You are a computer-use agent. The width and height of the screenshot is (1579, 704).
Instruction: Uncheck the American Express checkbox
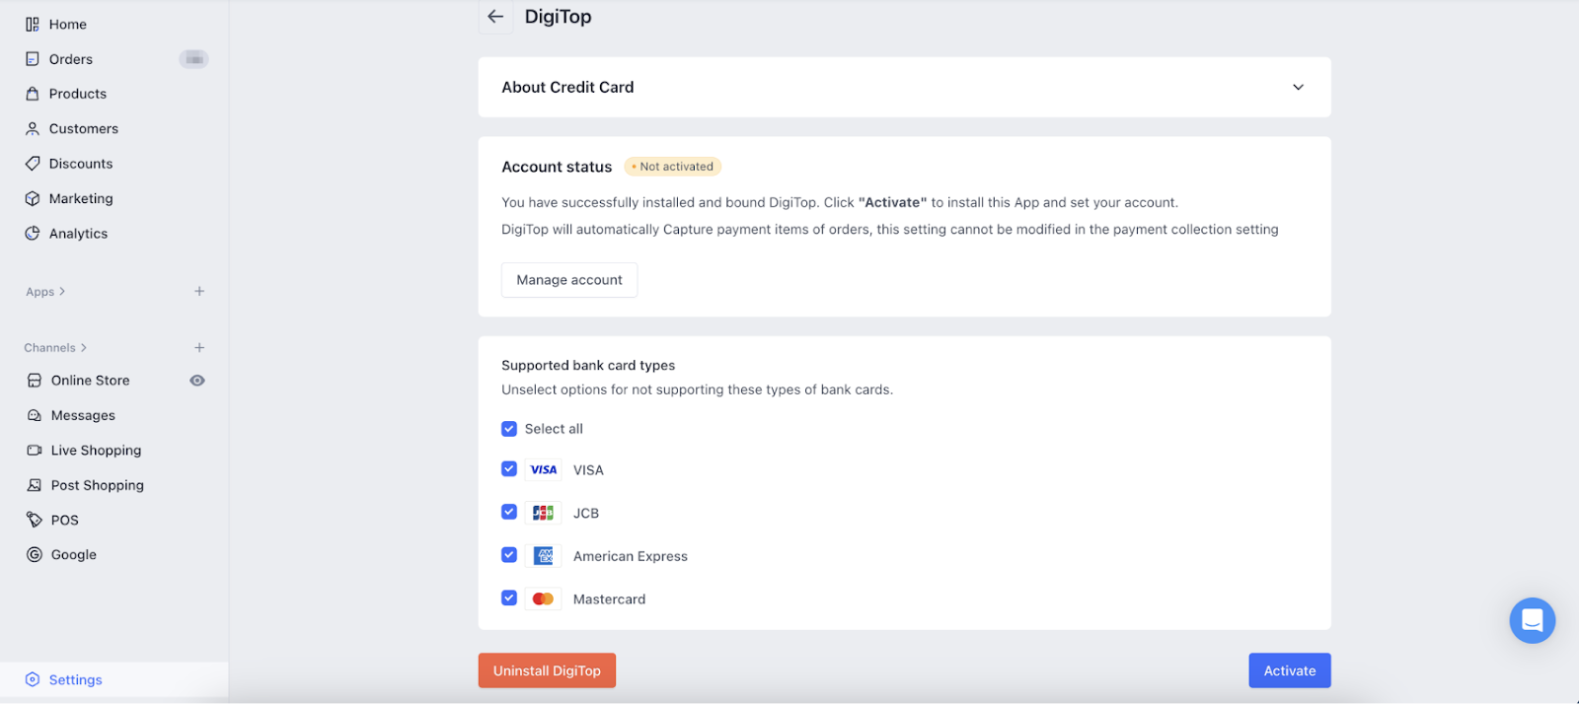point(509,555)
